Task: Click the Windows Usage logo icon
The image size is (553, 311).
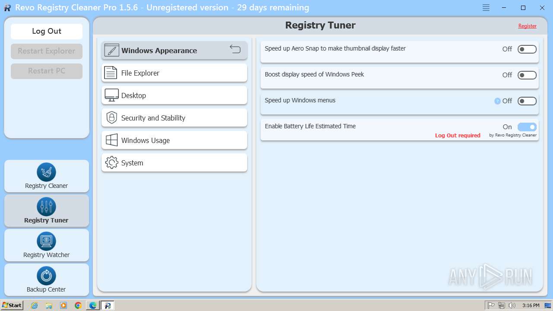Action: coord(111,140)
